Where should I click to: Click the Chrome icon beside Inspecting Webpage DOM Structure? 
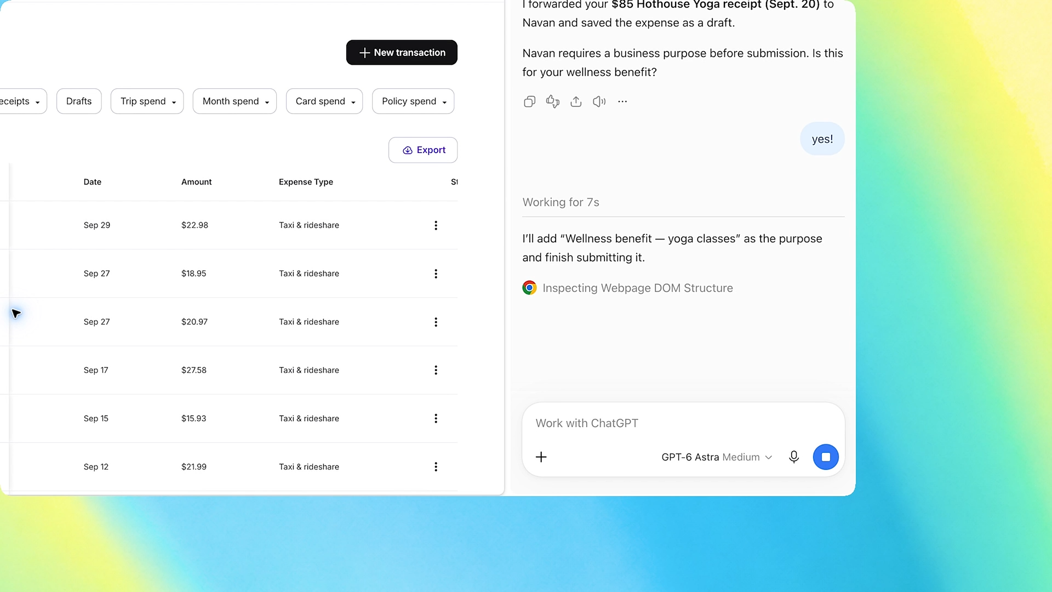(529, 288)
